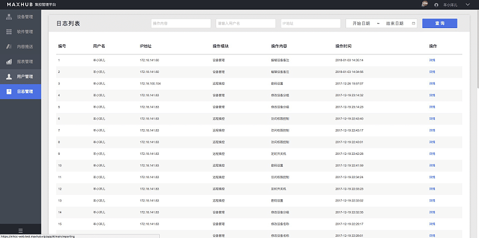479x238 pixels.
Task: Collapse the sidebar with the hamburger icon
Action: point(20,231)
